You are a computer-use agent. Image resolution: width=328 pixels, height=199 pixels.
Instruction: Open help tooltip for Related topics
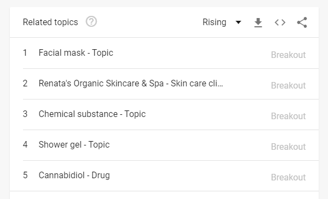click(91, 21)
